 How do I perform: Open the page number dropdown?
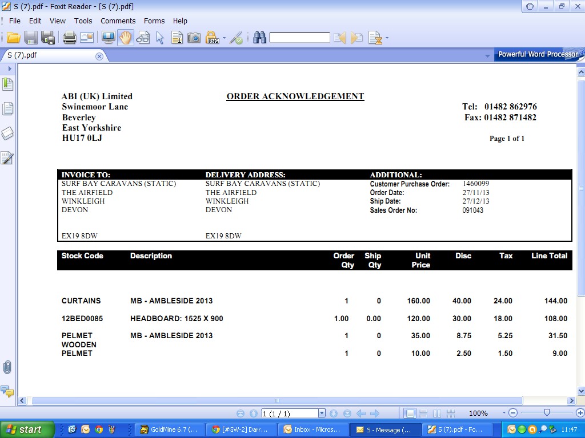(x=322, y=413)
